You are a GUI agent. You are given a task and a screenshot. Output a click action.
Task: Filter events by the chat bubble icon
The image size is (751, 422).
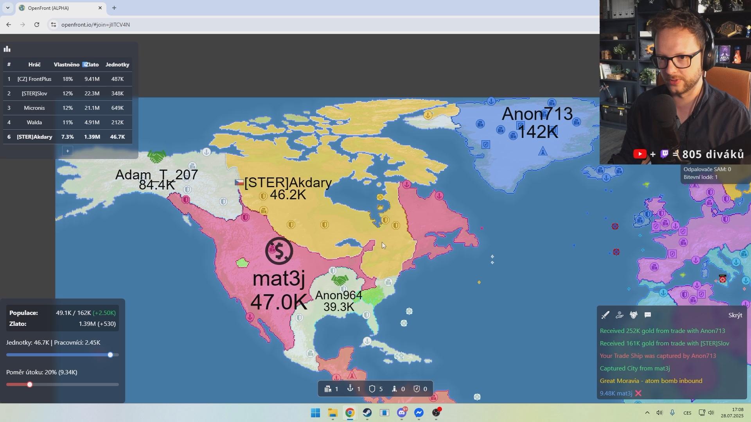pyautogui.click(x=648, y=315)
